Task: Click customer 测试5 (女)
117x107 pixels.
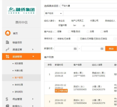Action: [x=79, y=86]
